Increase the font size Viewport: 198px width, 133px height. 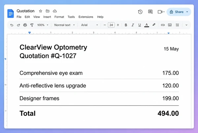click(118, 25)
